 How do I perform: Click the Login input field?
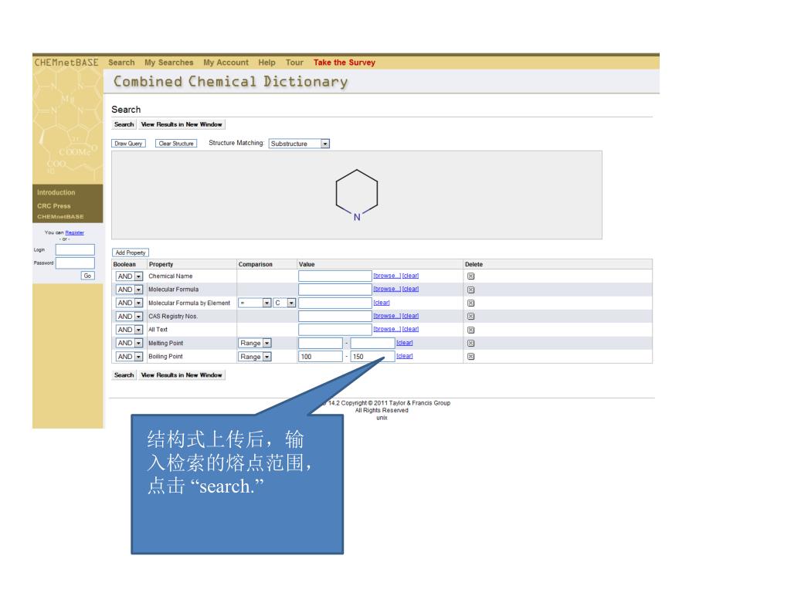(75, 249)
